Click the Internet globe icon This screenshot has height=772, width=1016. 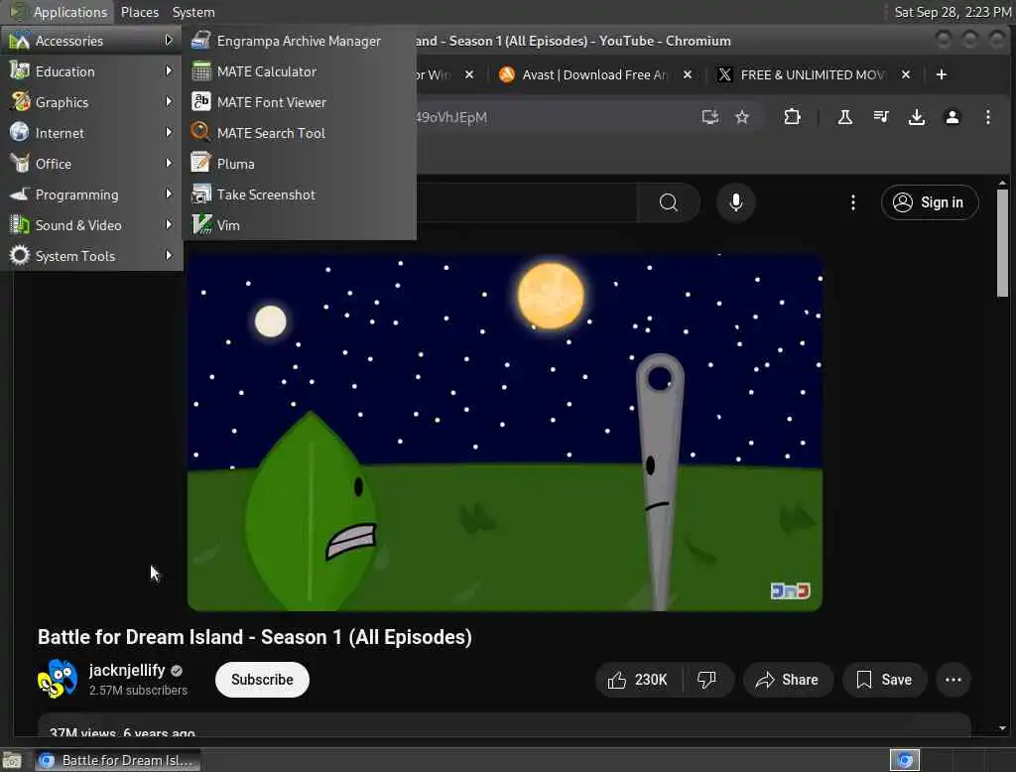pos(20,132)
